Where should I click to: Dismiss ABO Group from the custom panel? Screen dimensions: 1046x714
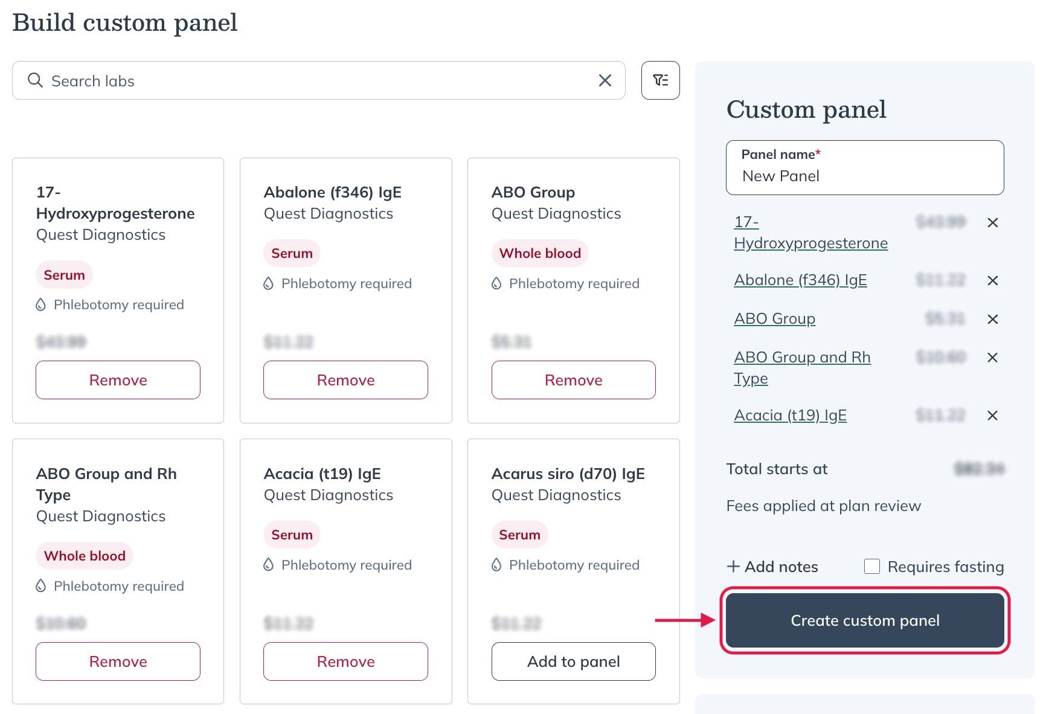tap(993, 318)
